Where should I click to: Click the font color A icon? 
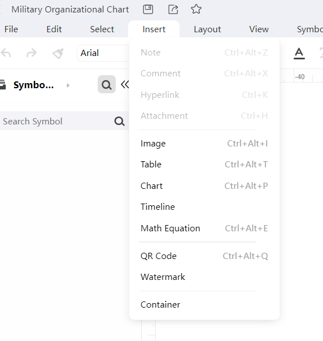pyautogui.click(x=299, y=53)
